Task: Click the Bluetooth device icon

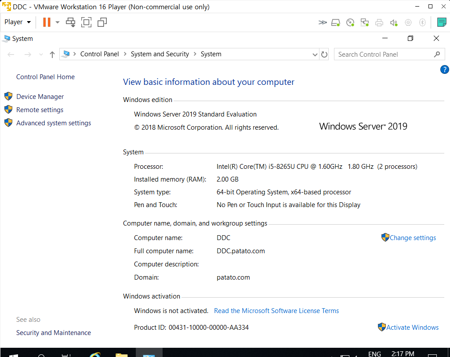Action: pos(422,22)
